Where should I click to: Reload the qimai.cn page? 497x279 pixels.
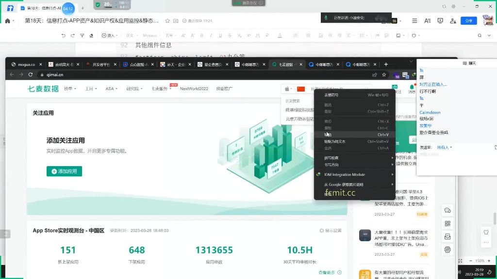31,75
